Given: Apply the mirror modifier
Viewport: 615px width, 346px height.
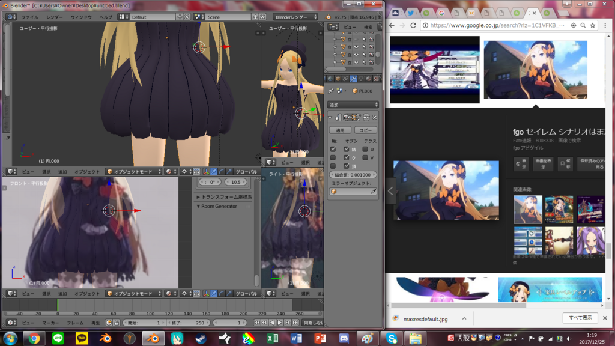Looking at the screenshot, I should point(340,130).
